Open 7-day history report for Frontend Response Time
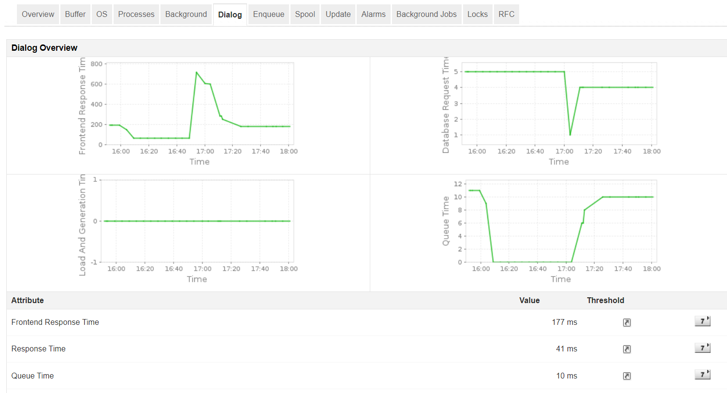 point(701,320)
